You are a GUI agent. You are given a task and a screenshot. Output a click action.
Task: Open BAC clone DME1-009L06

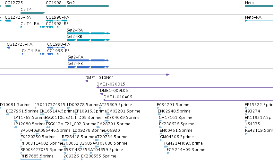[x=114, y=91]
